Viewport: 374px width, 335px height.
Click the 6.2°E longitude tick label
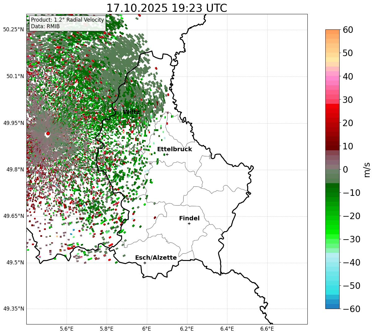coord(187,329)
